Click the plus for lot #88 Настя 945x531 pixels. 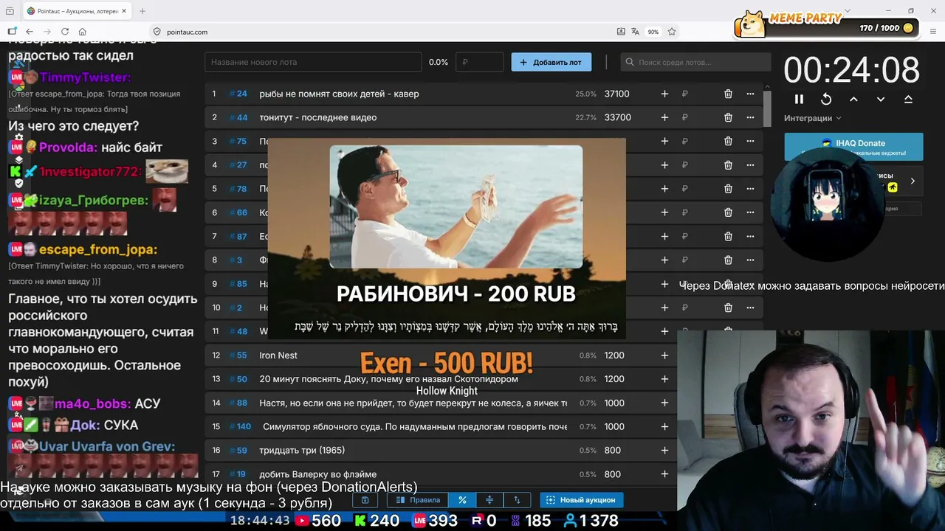pyautogui.click(x=664, y=403)
